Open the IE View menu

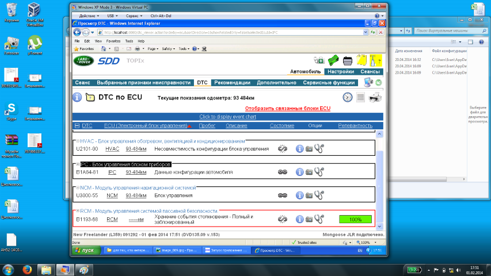98,41
